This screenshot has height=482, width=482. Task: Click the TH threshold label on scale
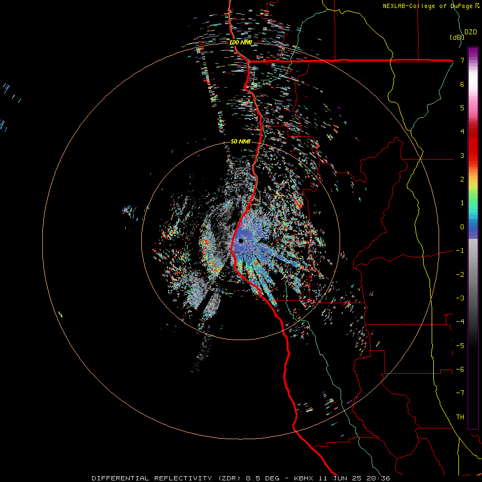(x=460, y=417)
